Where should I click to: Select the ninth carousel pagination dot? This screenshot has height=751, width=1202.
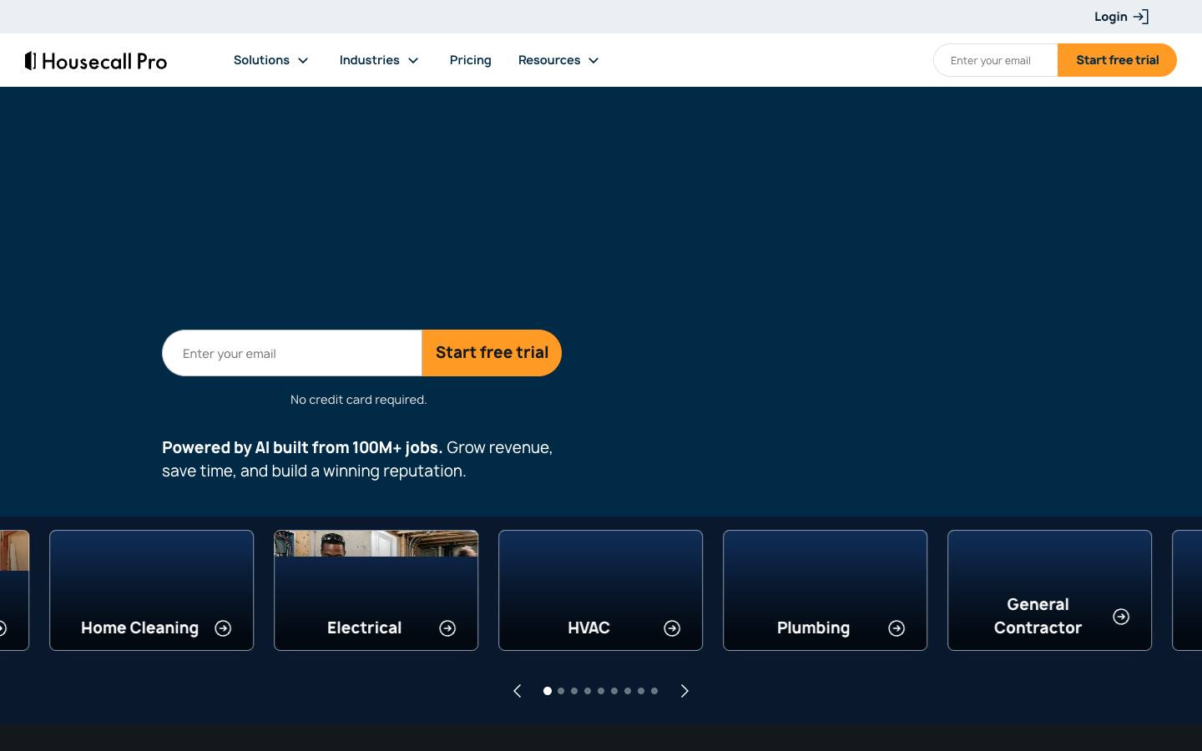tap(654, 691)
